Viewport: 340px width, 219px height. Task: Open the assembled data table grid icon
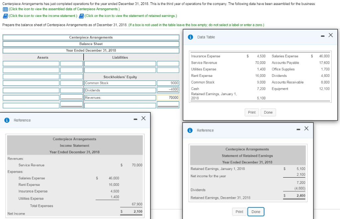5,9
